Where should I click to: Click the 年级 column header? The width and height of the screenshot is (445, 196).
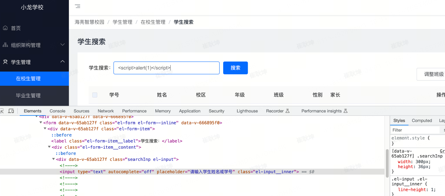pyautogui.click(x=240, y=95)
